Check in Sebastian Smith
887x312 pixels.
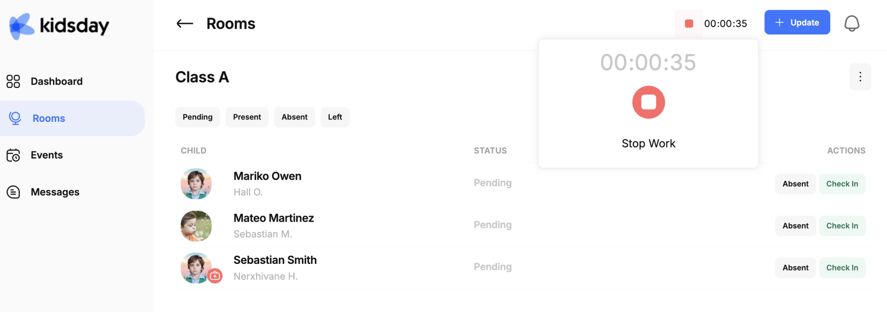coord(842,268)
